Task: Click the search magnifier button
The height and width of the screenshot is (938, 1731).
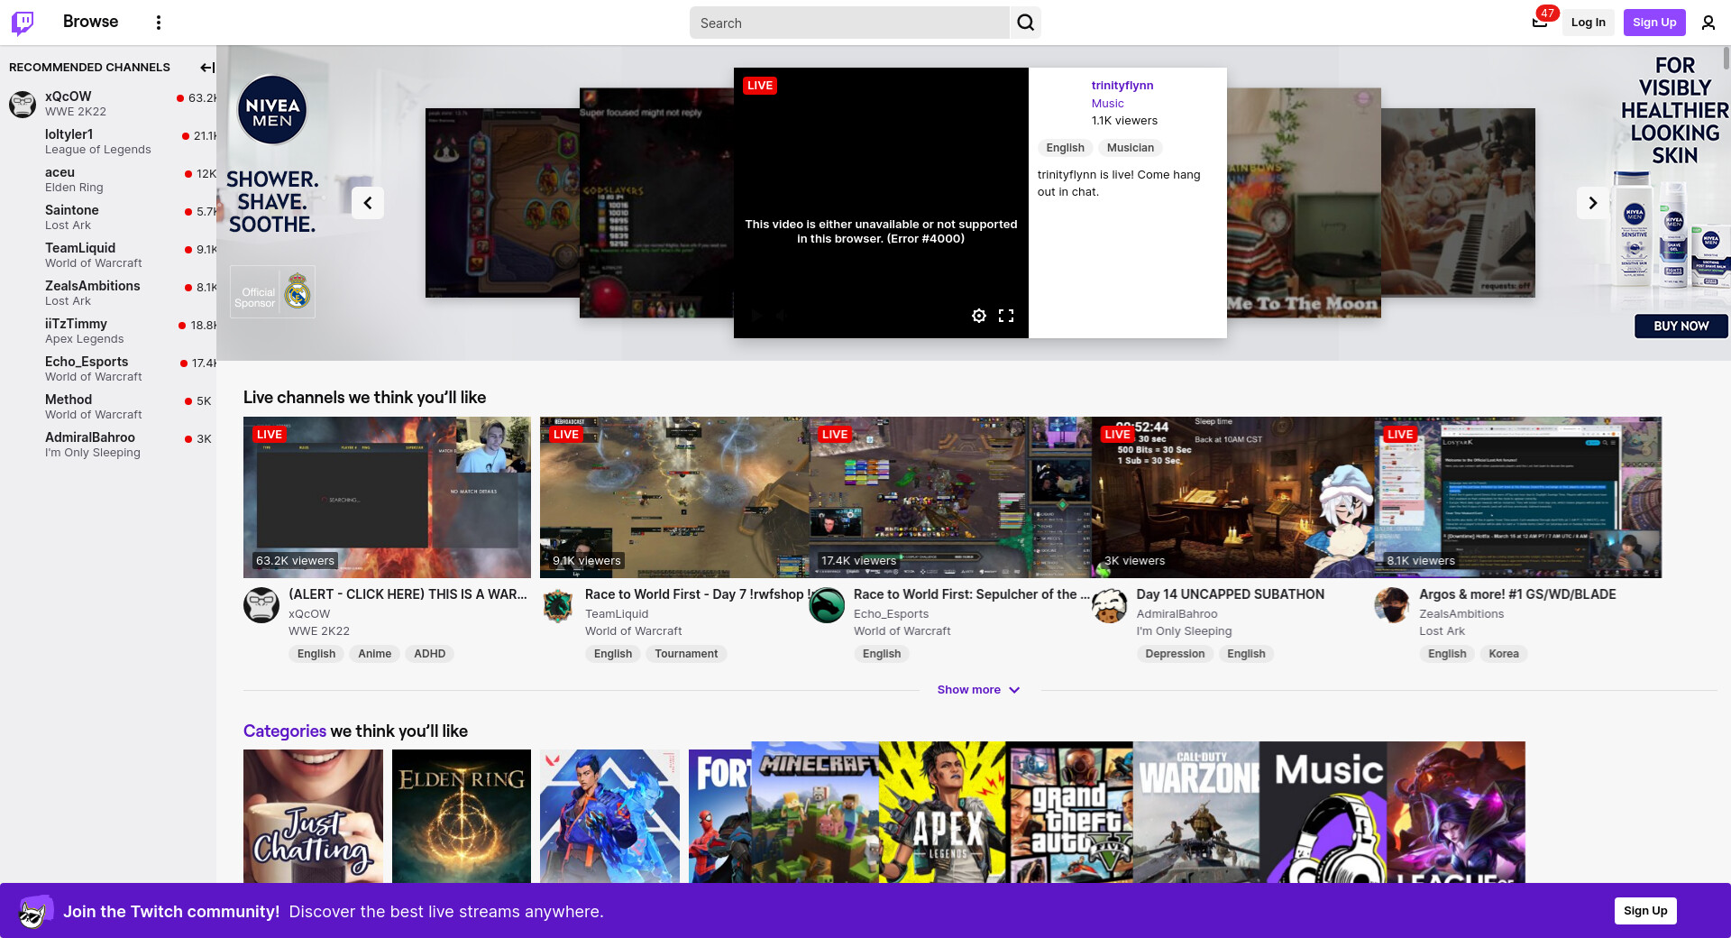Action: tap(1025, 23)
